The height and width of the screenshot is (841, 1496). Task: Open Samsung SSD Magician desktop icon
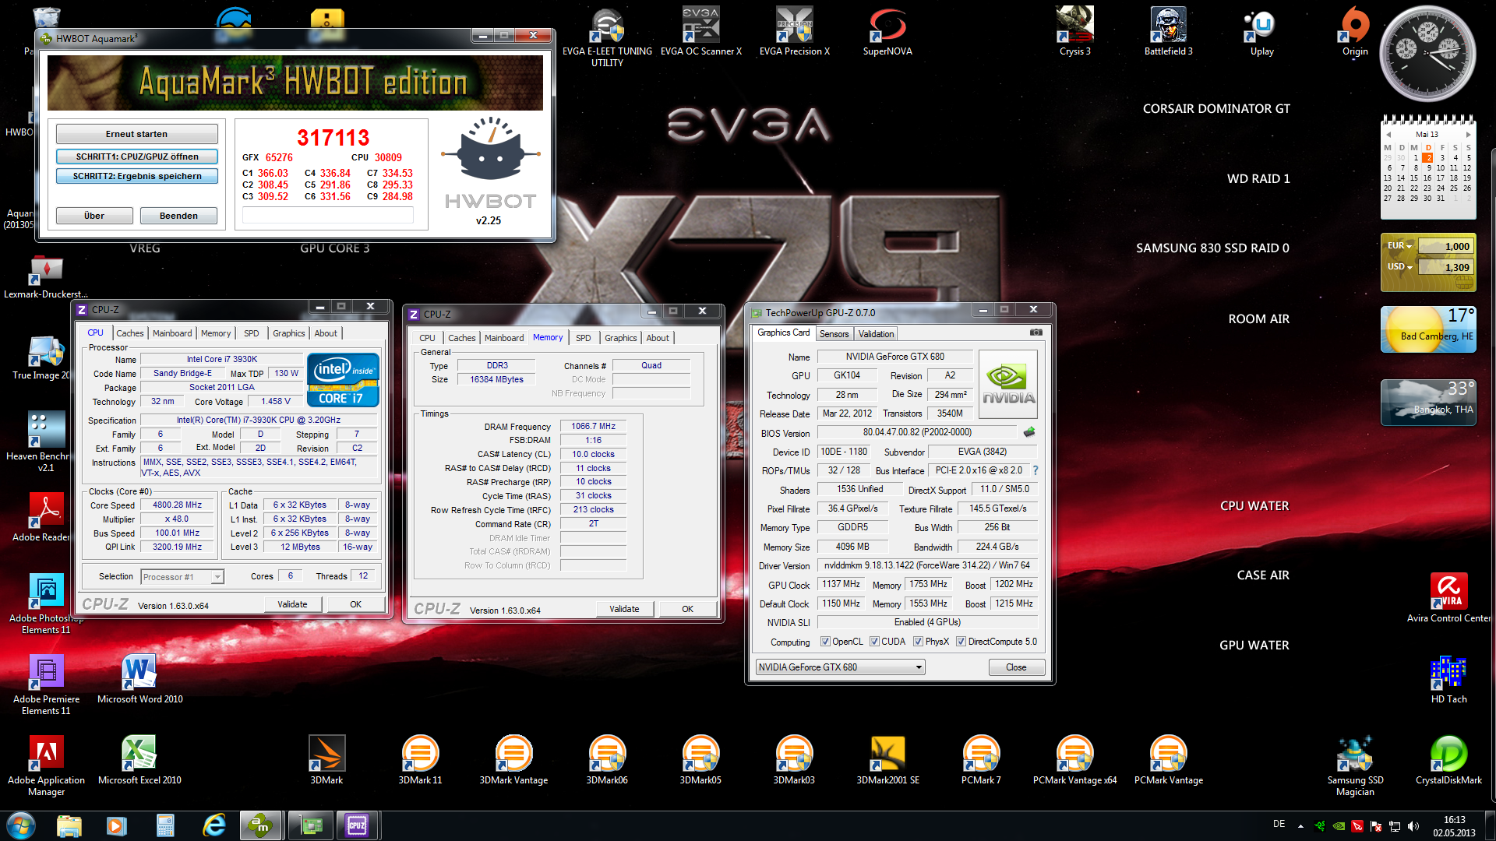1355,765
